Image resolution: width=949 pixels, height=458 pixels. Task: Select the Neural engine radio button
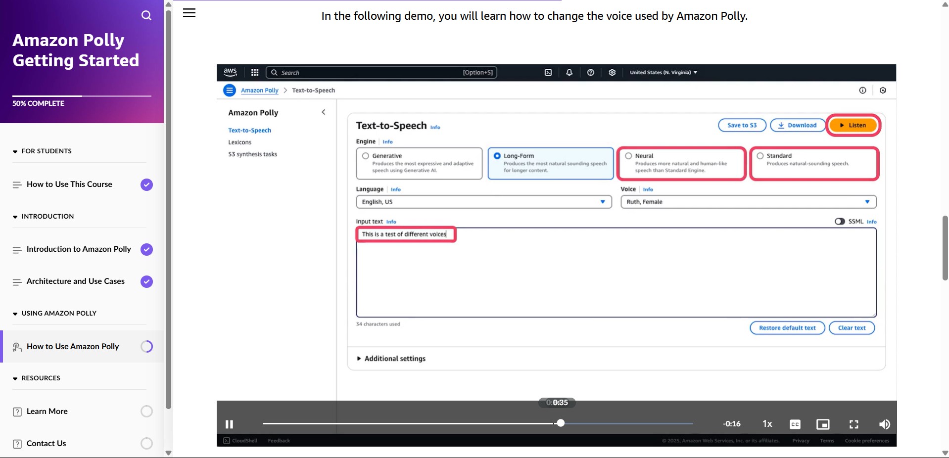coord(628,156)
